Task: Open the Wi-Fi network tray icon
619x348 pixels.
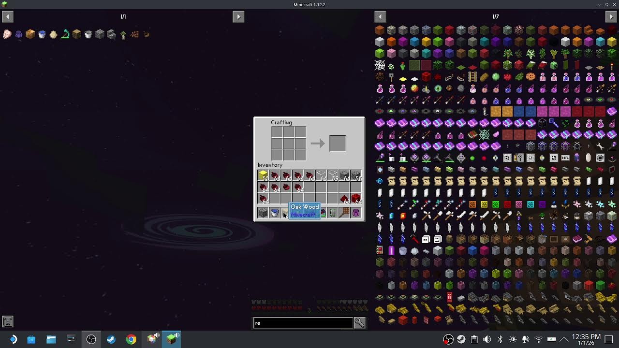Action: (539, 339)
